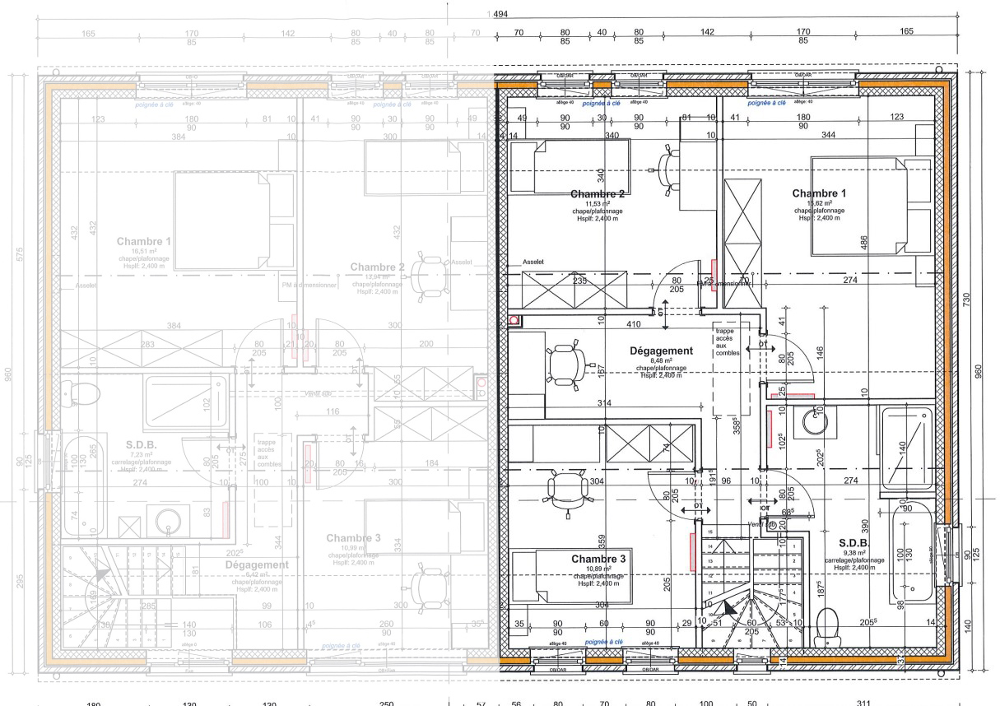1000x706 pixels.
Task: Select the red square symbol beside Dégagement wall
Action: (x=514, y=319)
